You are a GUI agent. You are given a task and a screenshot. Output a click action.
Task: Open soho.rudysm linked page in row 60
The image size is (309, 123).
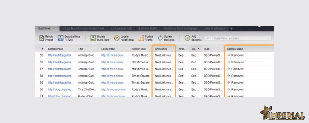[114, 89]
